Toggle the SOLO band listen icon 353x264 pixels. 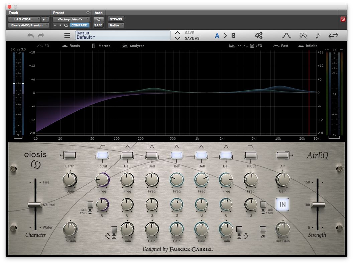(x=303, y=35)
